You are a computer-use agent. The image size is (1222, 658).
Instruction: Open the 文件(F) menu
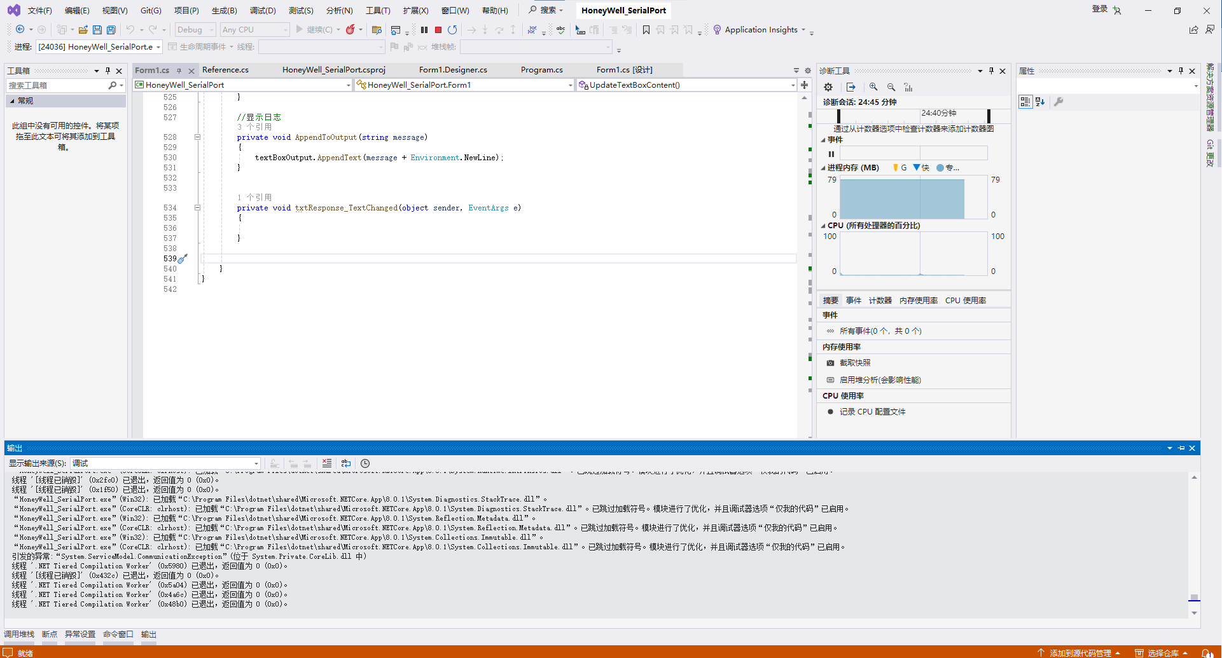tap(39, 10)
